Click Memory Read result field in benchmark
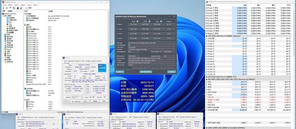Screen dimensions: 296x129 134,25
